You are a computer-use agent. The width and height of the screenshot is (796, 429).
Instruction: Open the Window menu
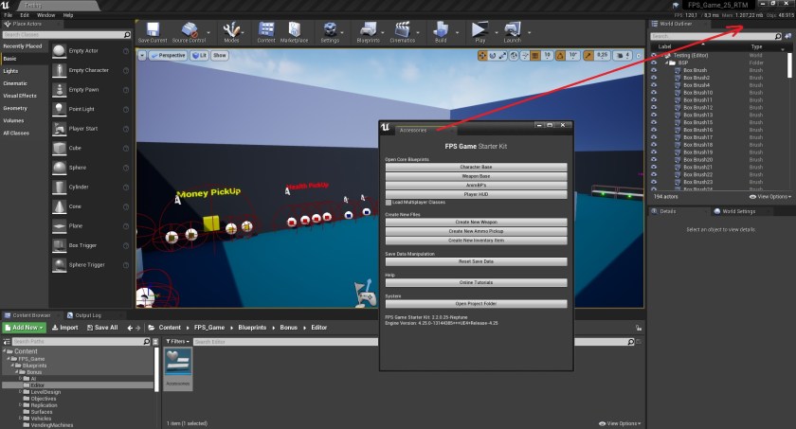click(x=45, y=15)
